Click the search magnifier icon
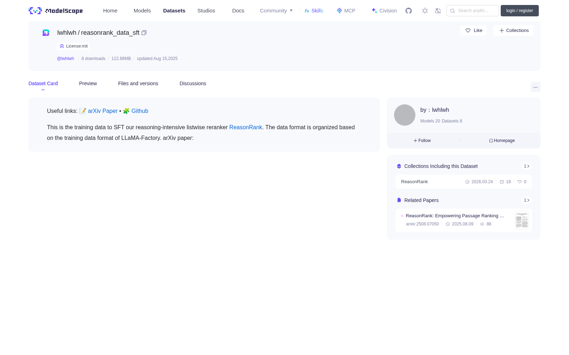The height and width of the screenshot is (355, 569). click(x=452, y=11)
